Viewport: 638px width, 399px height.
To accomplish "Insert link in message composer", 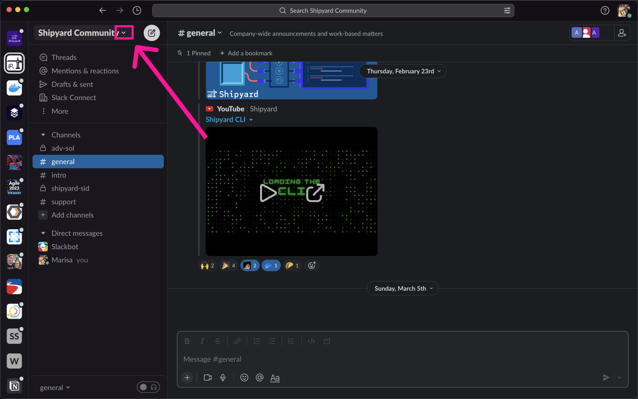I will point(237,341).
